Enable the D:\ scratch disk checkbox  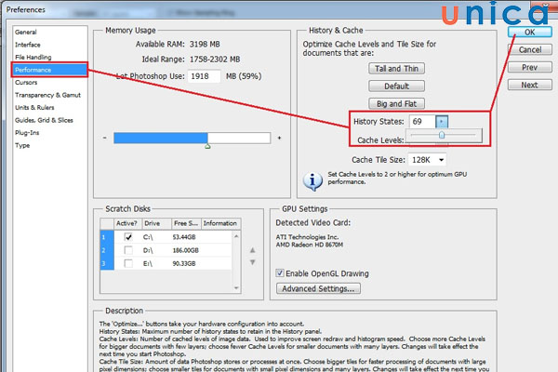click(x=128, y=250)
